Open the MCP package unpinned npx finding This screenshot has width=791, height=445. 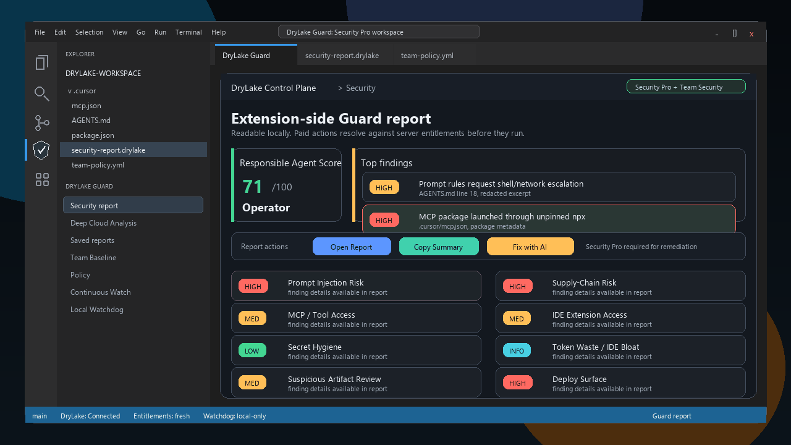[x=549, y=219]
